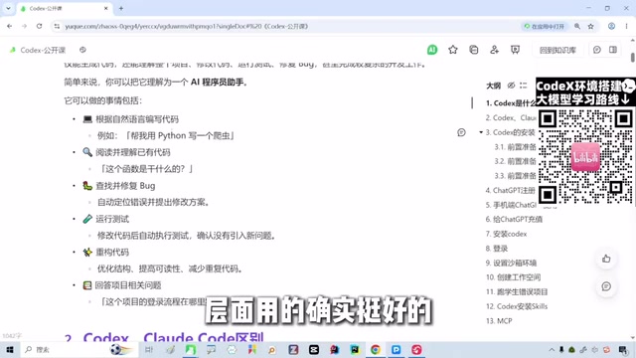This screenshot has height=358, width=636.
Task: Star this document with the favorite icon
Action: 453,50
